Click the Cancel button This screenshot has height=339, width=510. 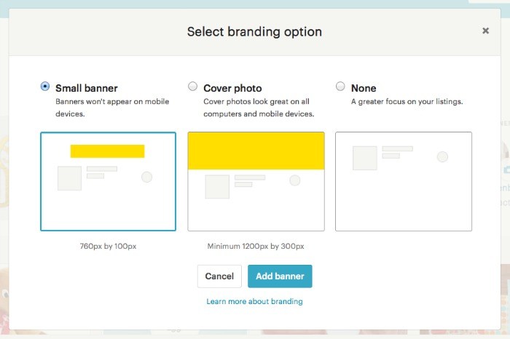(219, 276)
